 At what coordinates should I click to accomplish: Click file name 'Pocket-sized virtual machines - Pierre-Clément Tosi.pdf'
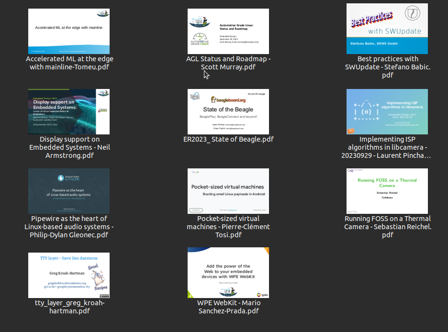[228, 227]
